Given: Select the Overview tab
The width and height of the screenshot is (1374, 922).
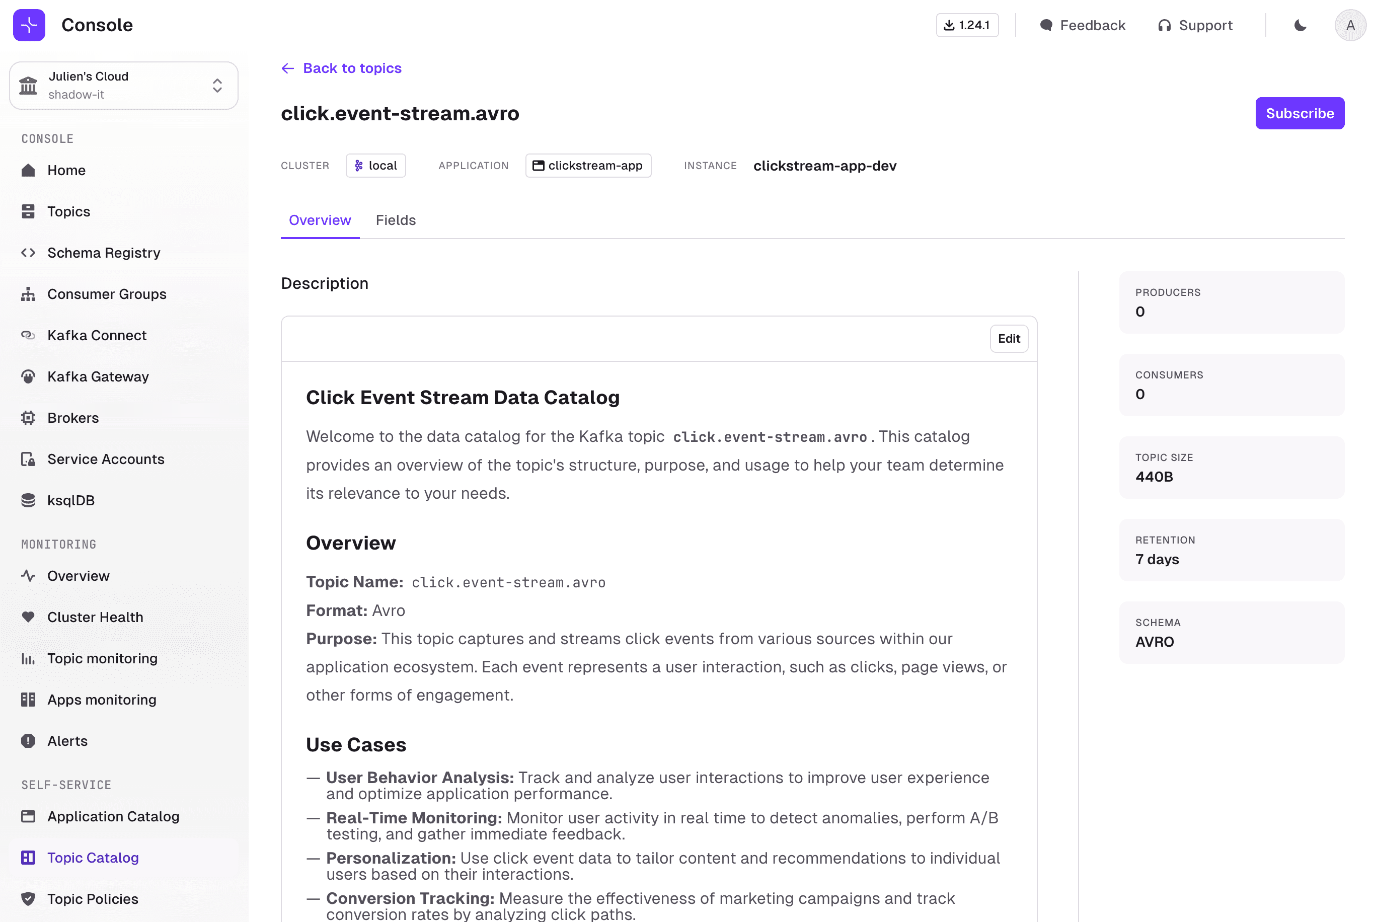Looking at the screenshot, I should (x=320, y=220).
